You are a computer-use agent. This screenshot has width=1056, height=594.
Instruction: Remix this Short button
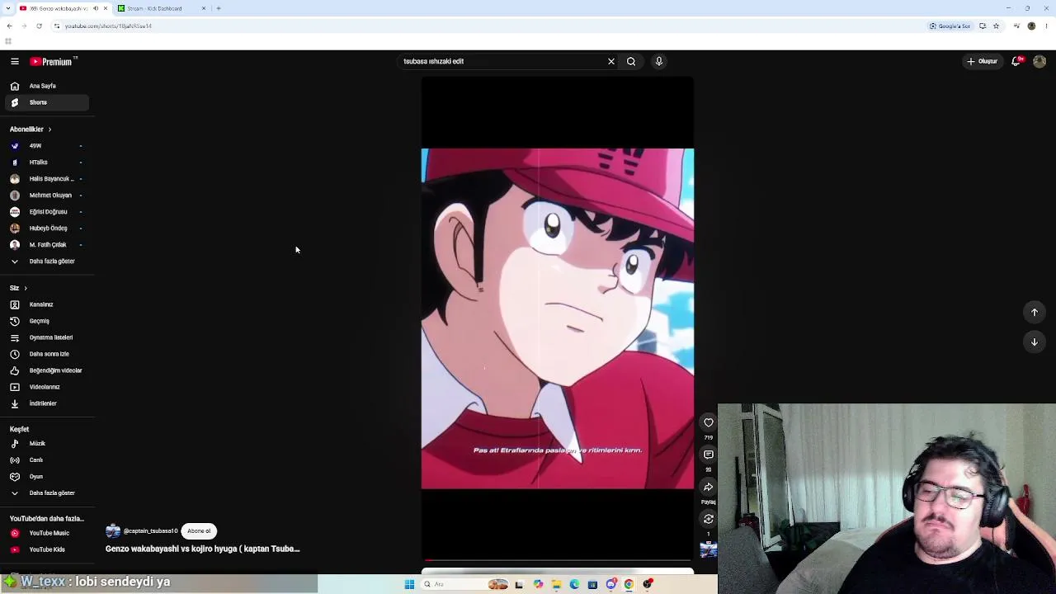click(709, 519)
